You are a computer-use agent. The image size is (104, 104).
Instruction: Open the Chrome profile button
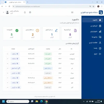(98, 6)
